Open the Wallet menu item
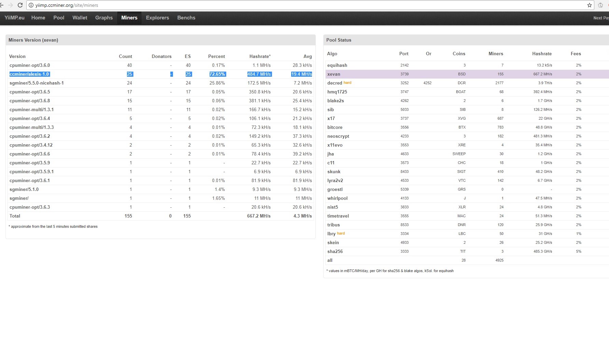Screen dimensions: 609x342 tap(80, 18)
